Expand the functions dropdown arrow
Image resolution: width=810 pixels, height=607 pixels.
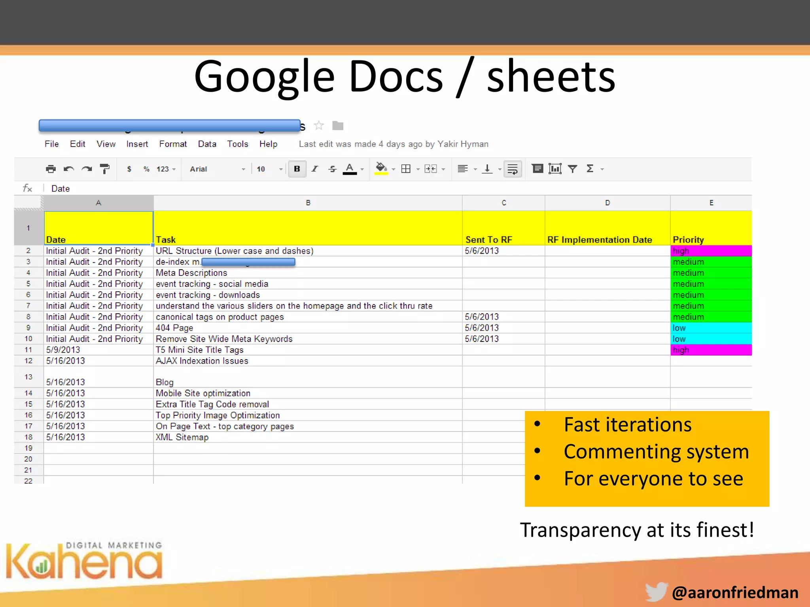coord(602,170)
